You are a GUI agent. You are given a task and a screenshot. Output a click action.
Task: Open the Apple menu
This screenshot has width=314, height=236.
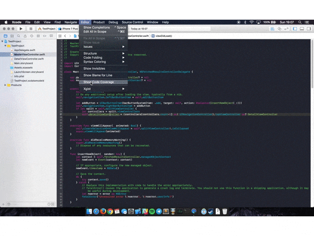point(6,22)
